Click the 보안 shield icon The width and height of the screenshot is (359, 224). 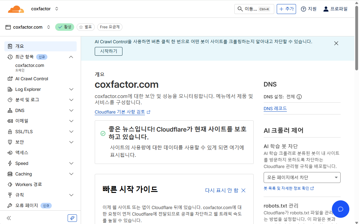10,142
